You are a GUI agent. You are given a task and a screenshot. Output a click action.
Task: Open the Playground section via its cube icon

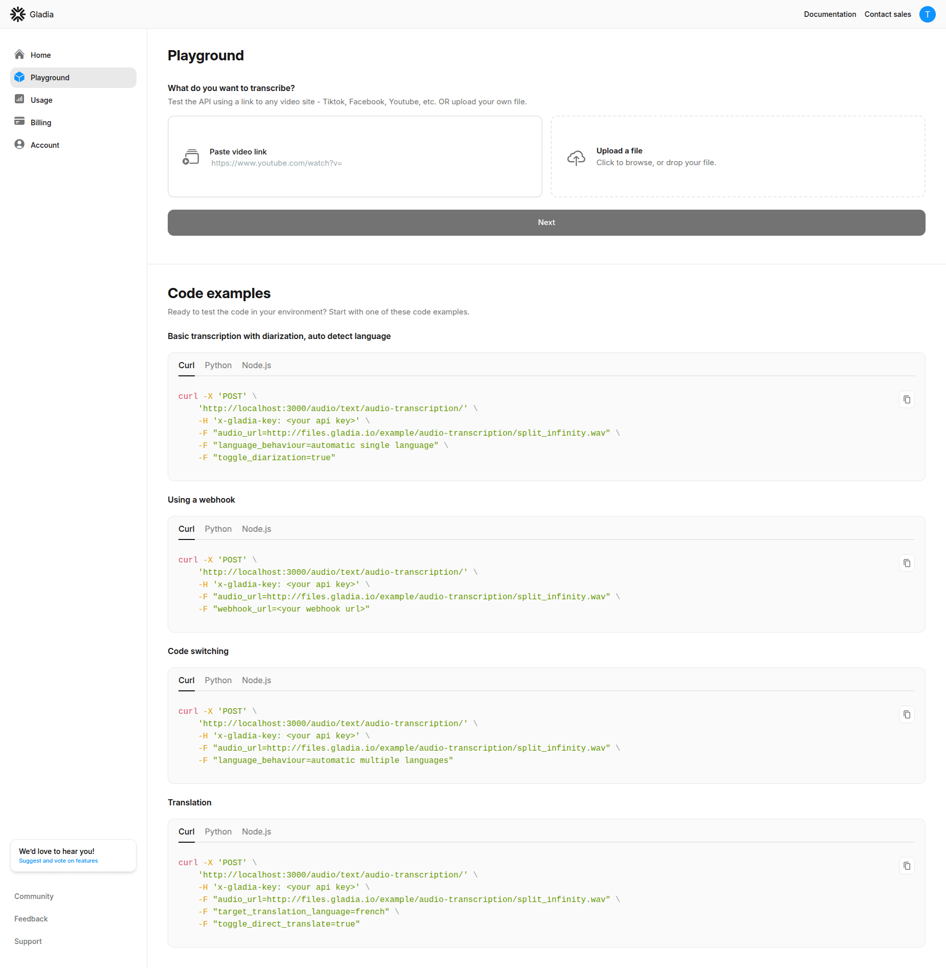[19, 77]
